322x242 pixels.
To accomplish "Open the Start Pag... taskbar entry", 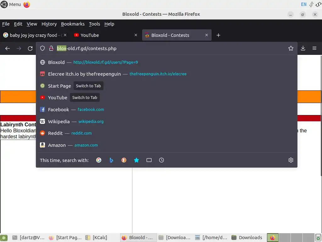I will point(65,238).
